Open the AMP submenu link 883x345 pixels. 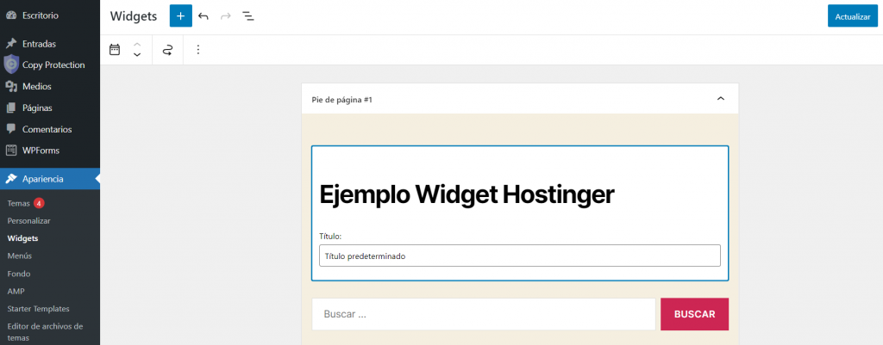pyautogui.click(x=16, y=291)
